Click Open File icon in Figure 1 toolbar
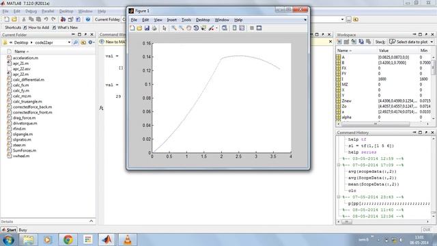The image size is (437, 246). click(x=139, y=28)
